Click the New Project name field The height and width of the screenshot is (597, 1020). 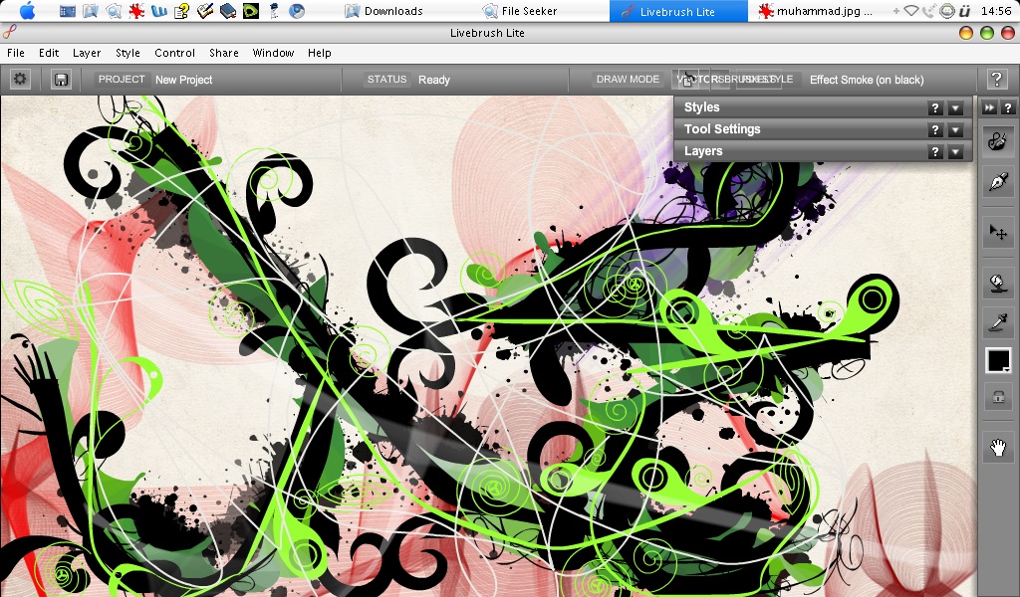184,80
